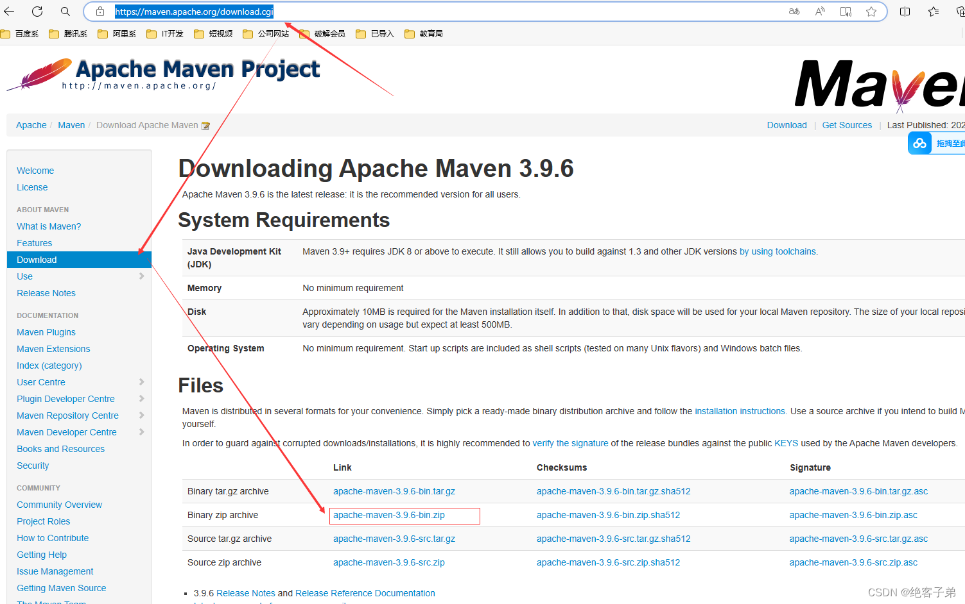Download apache-maven-3.9.6-bin.tar.gz
The width and height of the screenshot is (965, 604).
[394, 491]
